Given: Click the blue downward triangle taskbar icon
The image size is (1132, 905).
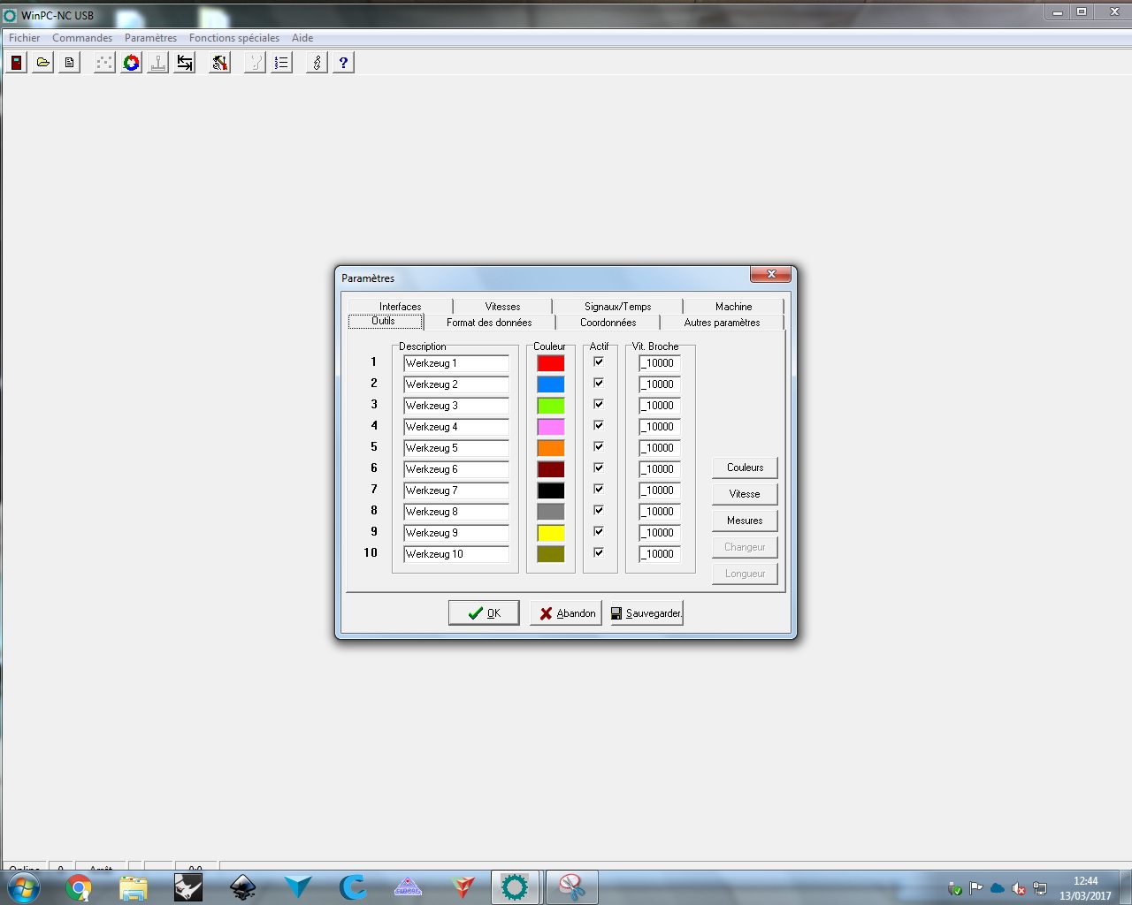Looking at the screenshot, I should pyautogui.click(x=298, y=887).
